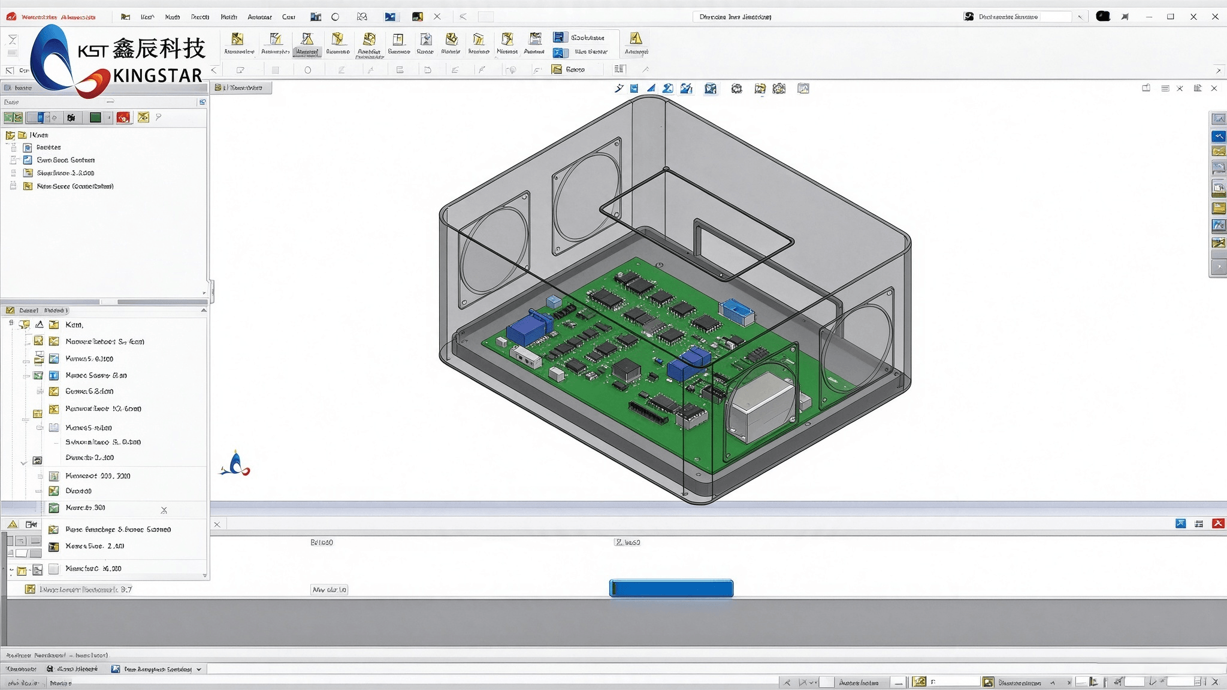Image resolution: width=1227 pixels, height=690 pixels.
Task: Click the last yellow ribbon icon after blue icons
Action: coord(636,39)
